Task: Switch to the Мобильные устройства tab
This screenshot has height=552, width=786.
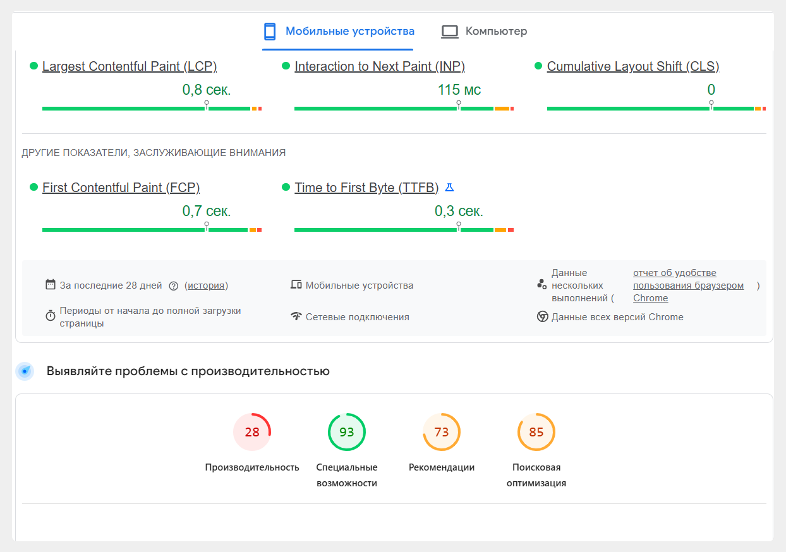Action: click(338, 30)
